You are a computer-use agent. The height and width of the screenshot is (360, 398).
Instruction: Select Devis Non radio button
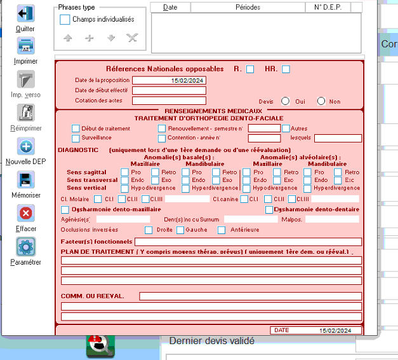click(321, 101)
